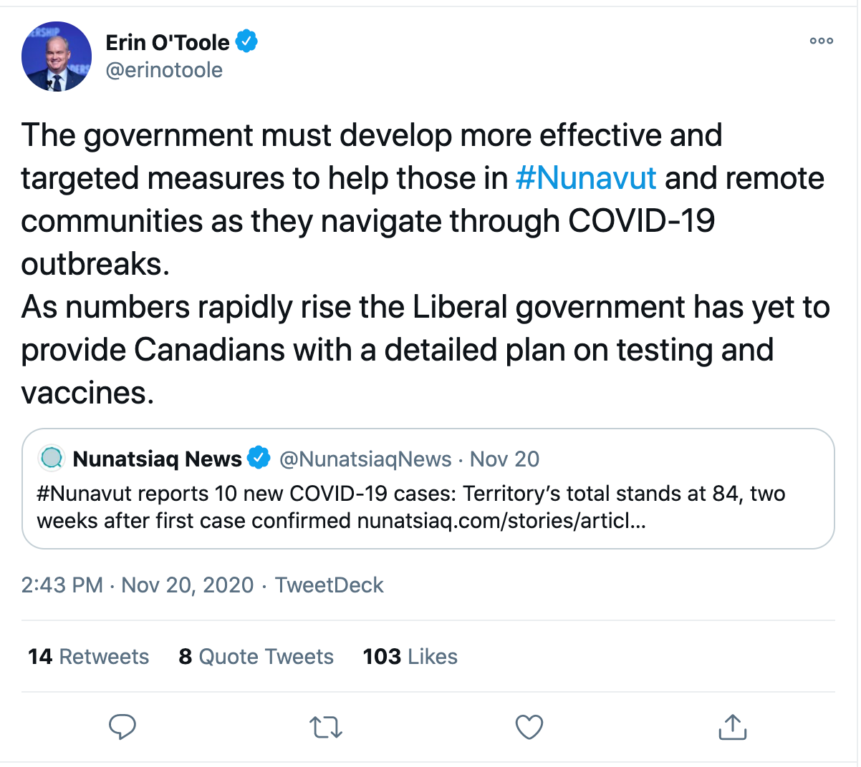The height and width of the screenshot is (767, 861).
Task: View the 14 Retweets list
Action: (89, 656)
